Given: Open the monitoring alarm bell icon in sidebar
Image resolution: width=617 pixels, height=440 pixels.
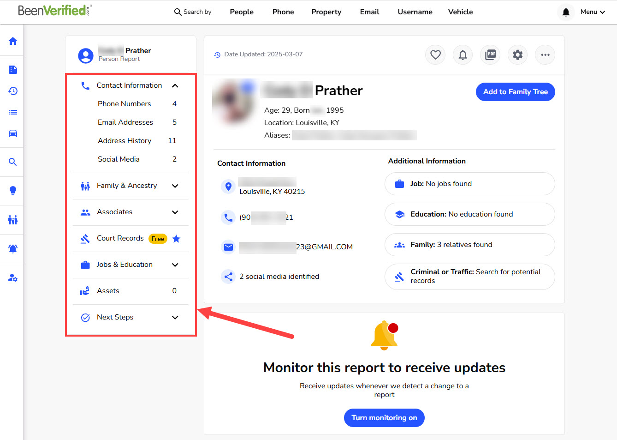Looking at the screenshot, I should pos(13,249).
